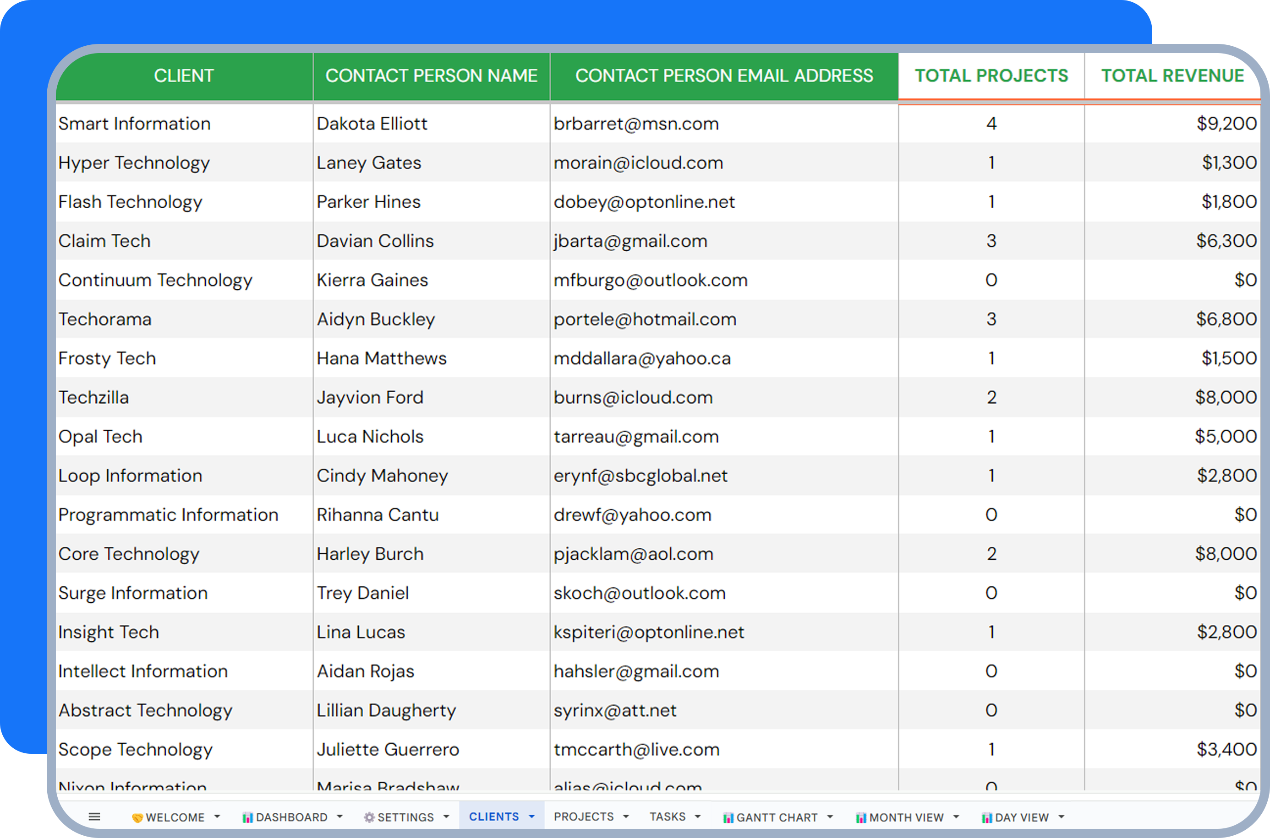Expand the CLIENTS tab dropdown arrow
Image resolution: width=1270 pixels, height=838 pixels.
[x=532, y=816]
